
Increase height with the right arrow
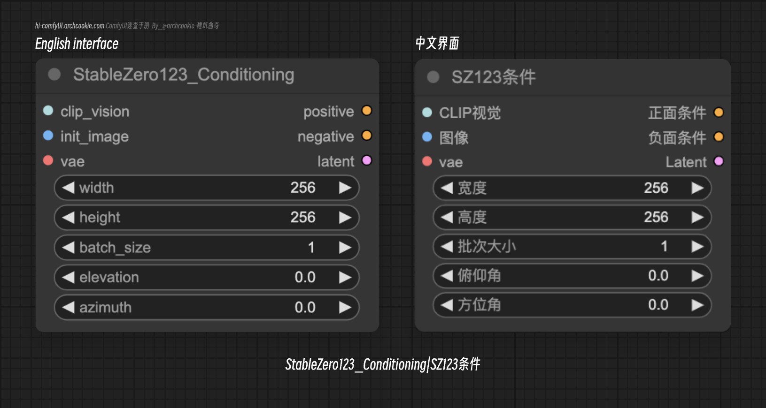(x=345, y=217)
